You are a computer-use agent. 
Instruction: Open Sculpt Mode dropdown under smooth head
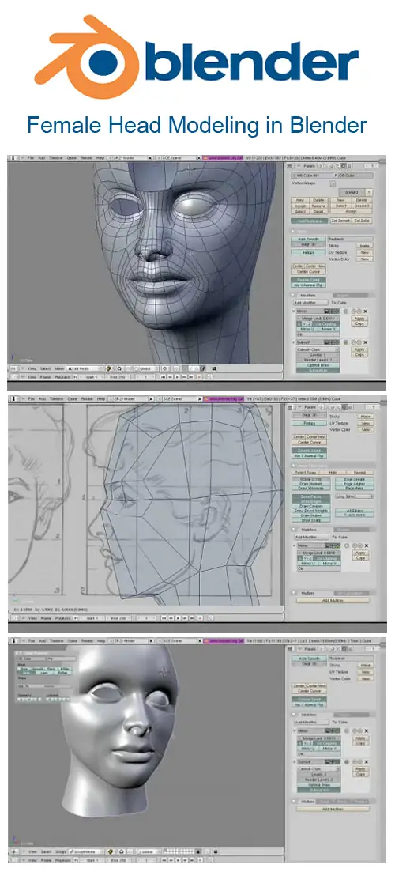tap(86, 851)
